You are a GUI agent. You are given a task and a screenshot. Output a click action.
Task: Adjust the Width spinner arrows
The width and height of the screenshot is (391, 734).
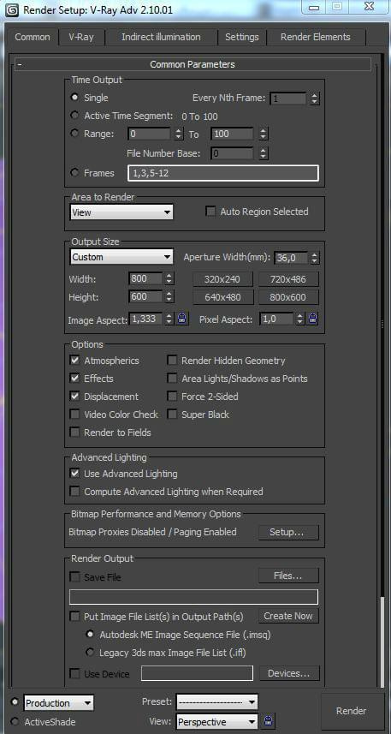pos(169,278)
